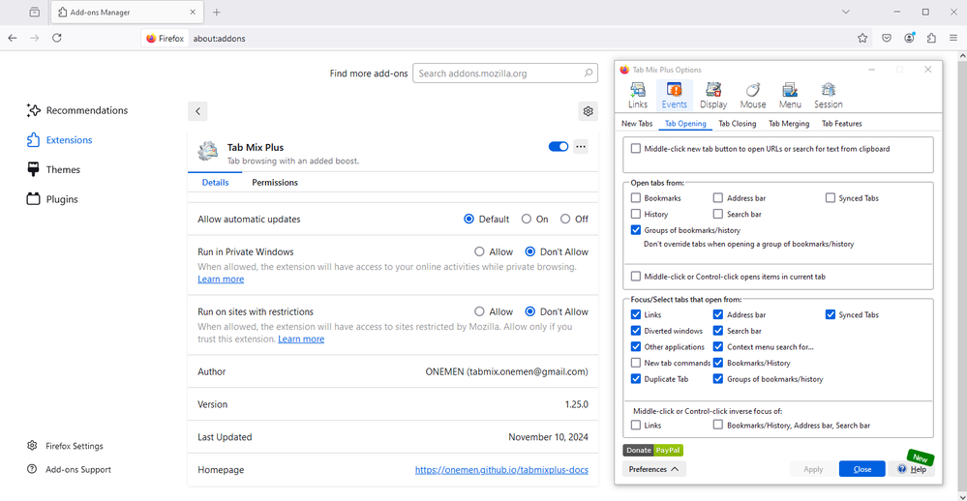Switch to the Permissions tab
Screen dimensions: 967x501
(x=275, y=183)
